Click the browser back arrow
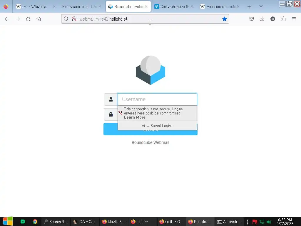This screenshot has width=301, height=226. [7, 19]
